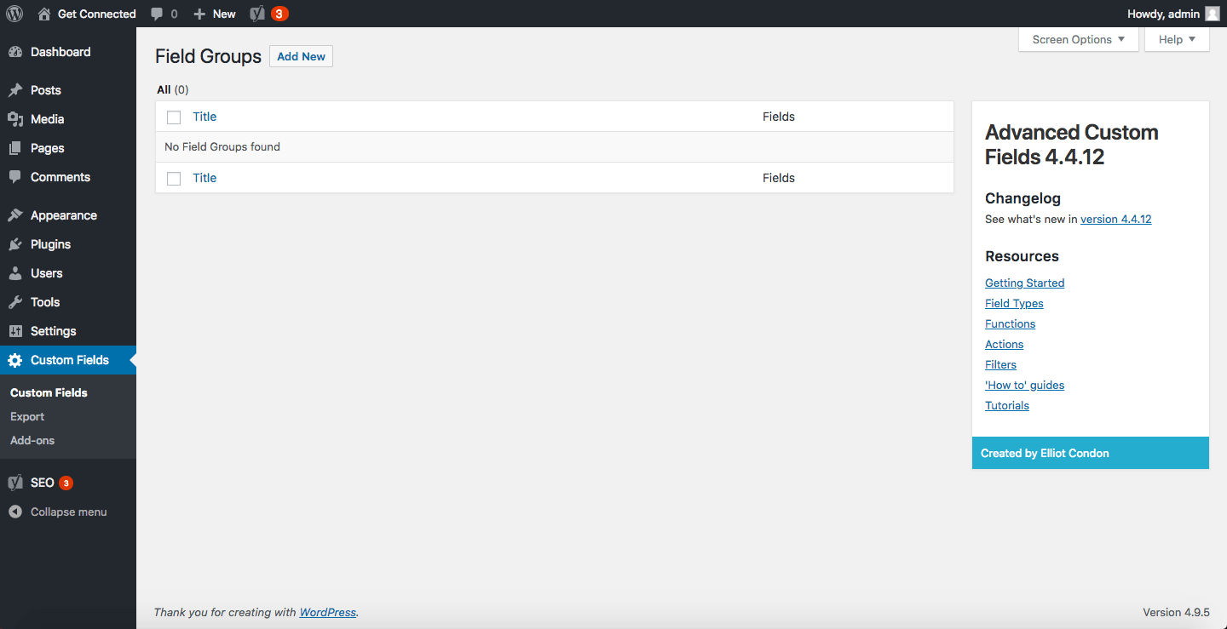
Task: Click the Yoast icon in the admin bar
Action: tap(257, 14)
